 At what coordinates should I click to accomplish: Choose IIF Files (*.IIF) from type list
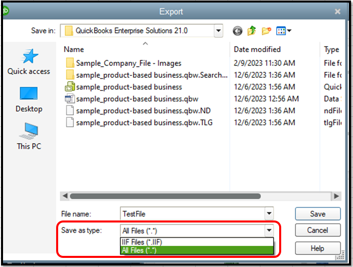click(x=197, y=242)
